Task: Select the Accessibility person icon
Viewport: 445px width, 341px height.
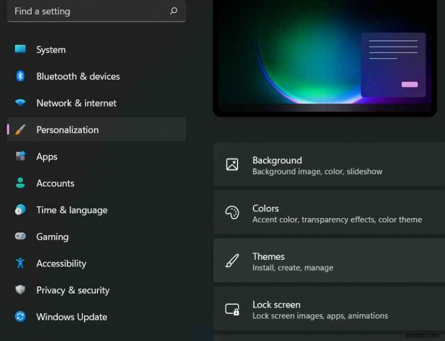Action: [20, 263]
